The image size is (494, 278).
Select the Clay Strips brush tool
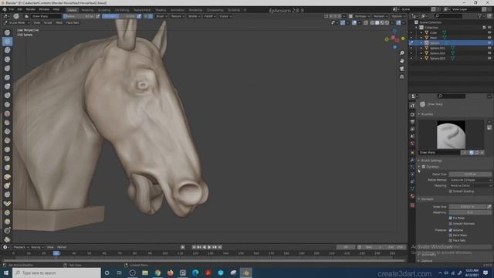coord(7,59)
